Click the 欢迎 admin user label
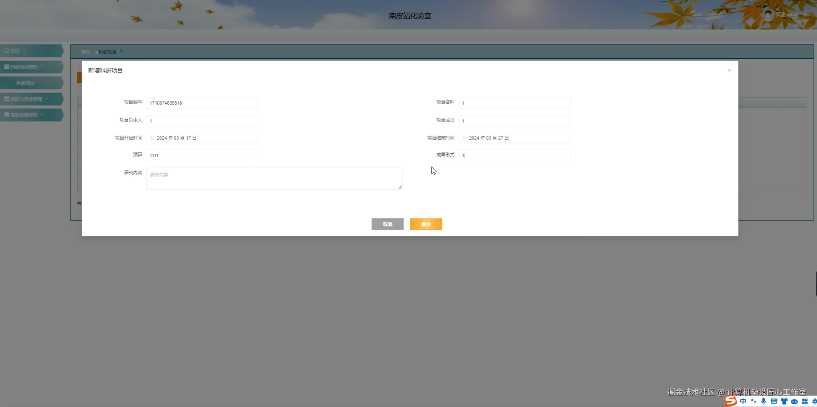This screenshot has height=407, width=817. click(787, 15)
